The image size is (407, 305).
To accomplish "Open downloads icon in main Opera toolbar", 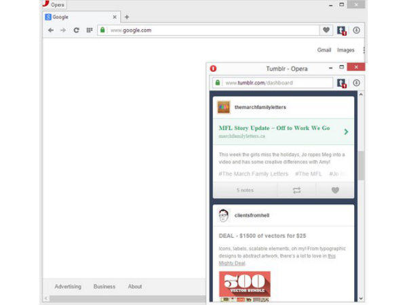I will 356,30.
